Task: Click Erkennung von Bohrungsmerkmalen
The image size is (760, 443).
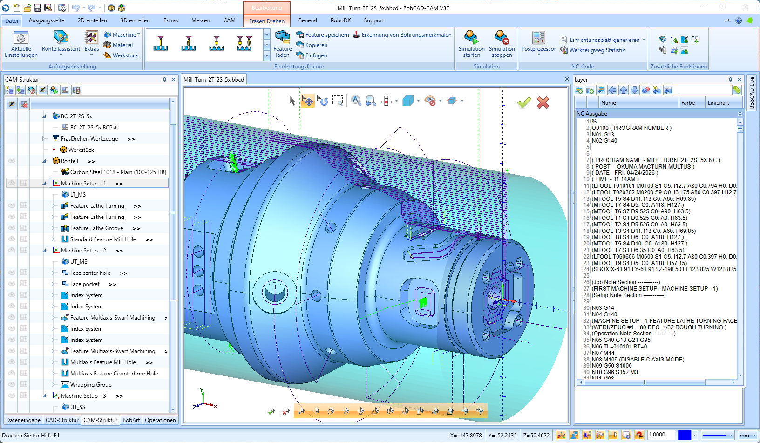Action: [406, 35]
